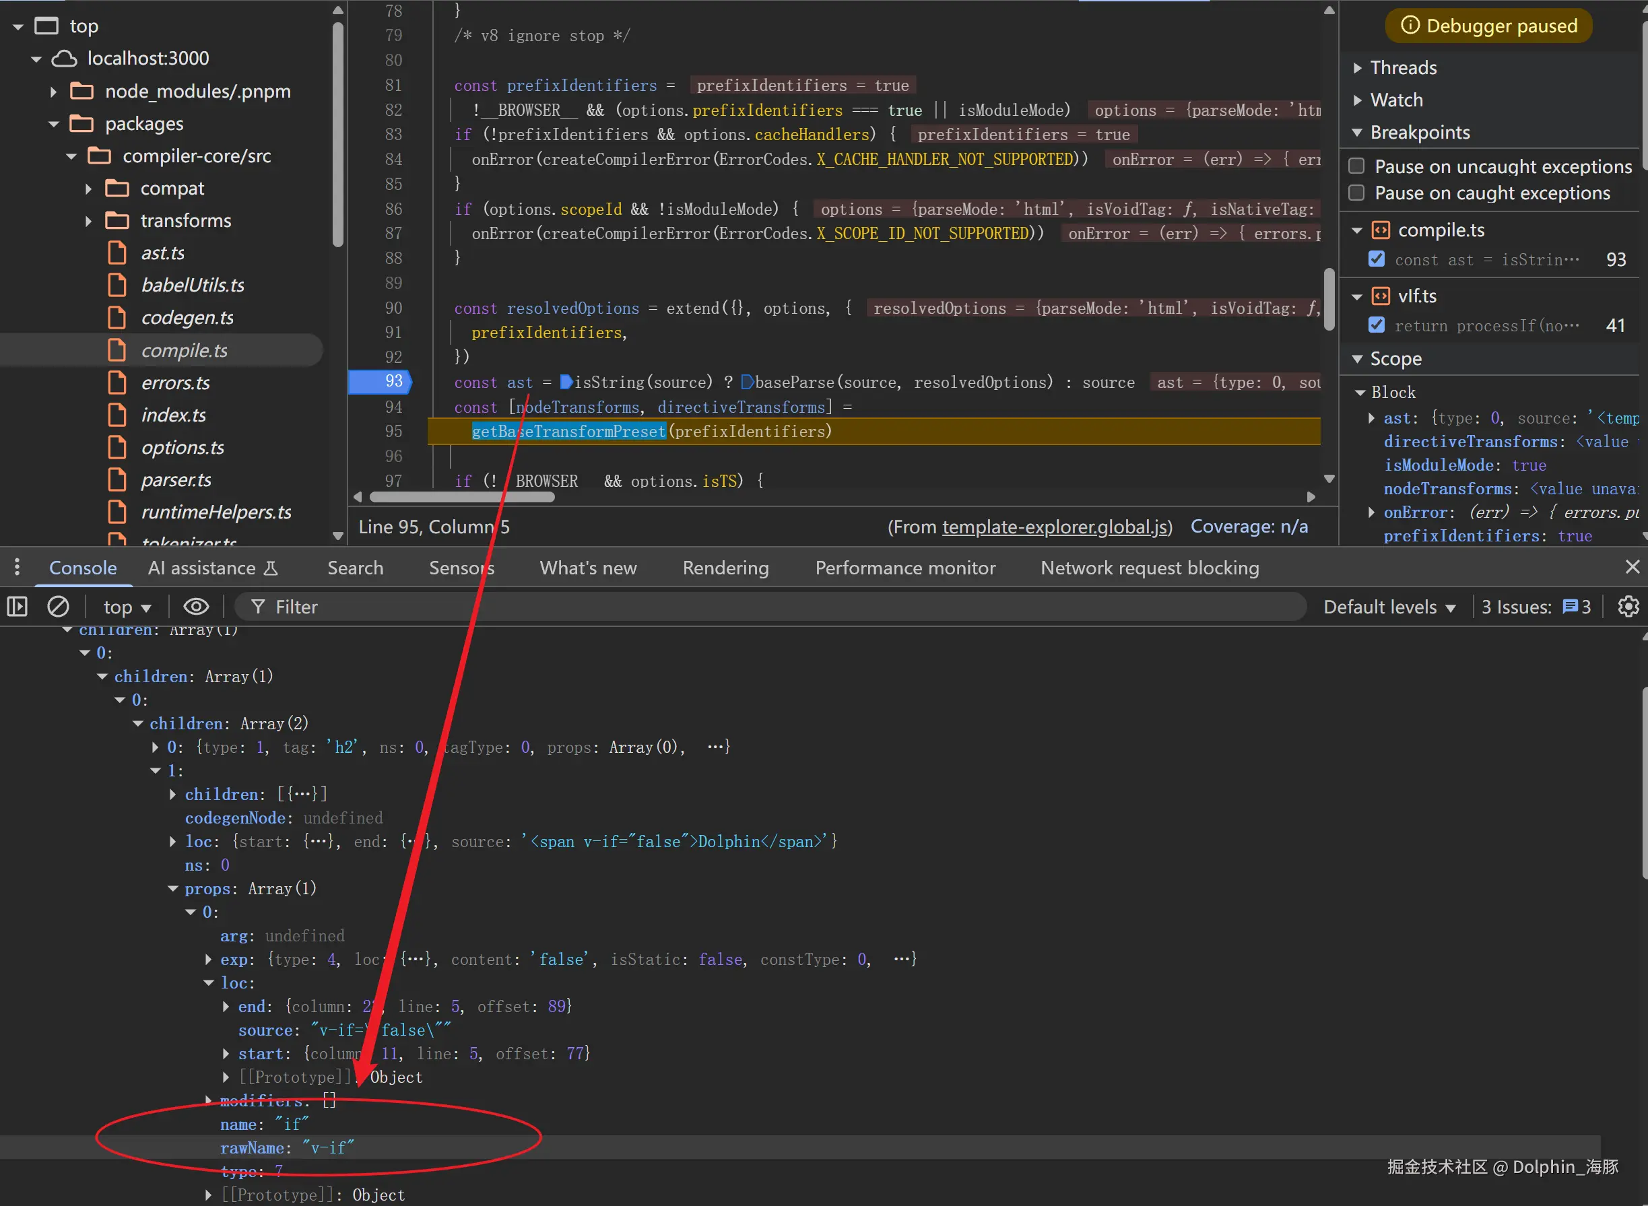Collapse the Breakpoints section
This screenshot has height=1206, width=1648.
point(1357,132)
